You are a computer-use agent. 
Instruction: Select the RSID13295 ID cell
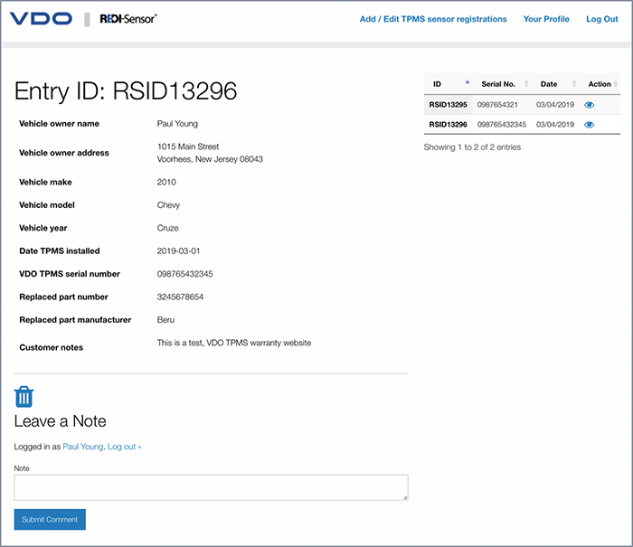pos(448,105)
